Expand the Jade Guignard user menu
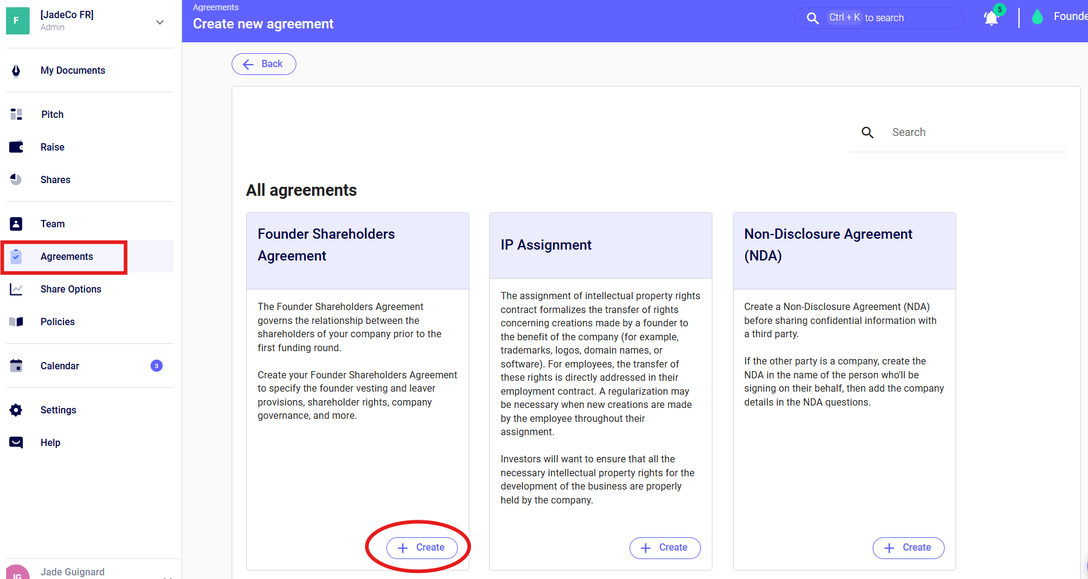This screenshot has height=579, width=1088. coord(168,575)
